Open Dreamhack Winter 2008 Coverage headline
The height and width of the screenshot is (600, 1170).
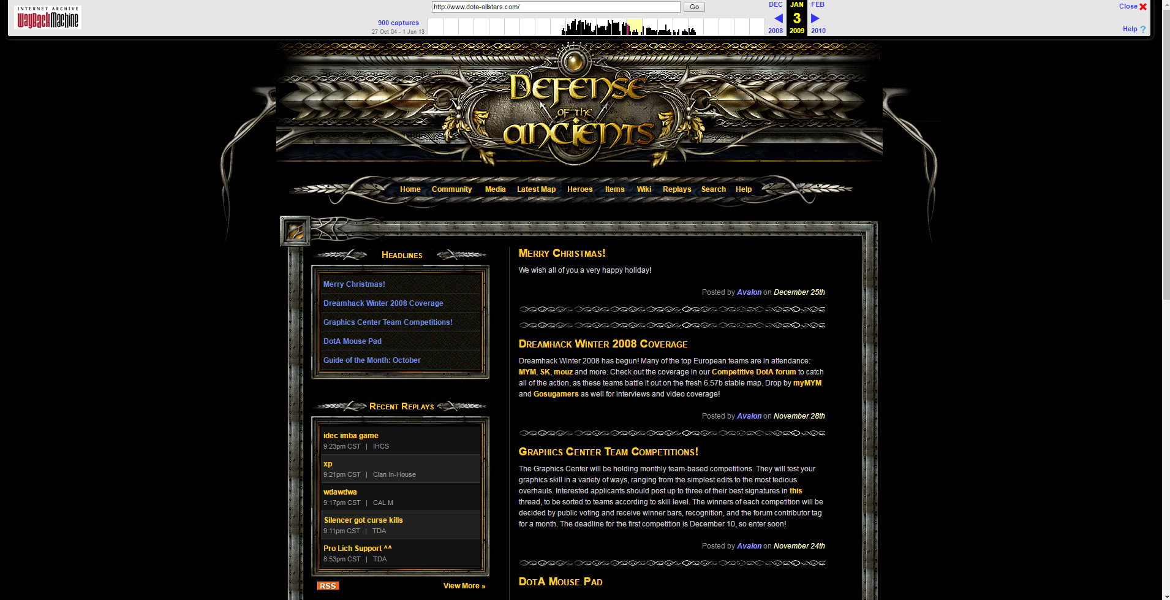(x=383, y=303)
